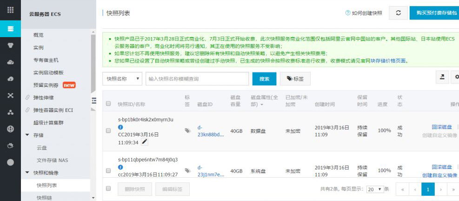Click the help question mark next to 如何创建快照
The width and height of the screenshot is (459, 201).
348,13
